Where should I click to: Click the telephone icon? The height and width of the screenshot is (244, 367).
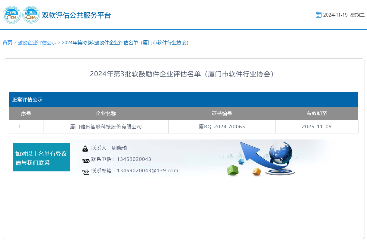[x=86, y=161]
